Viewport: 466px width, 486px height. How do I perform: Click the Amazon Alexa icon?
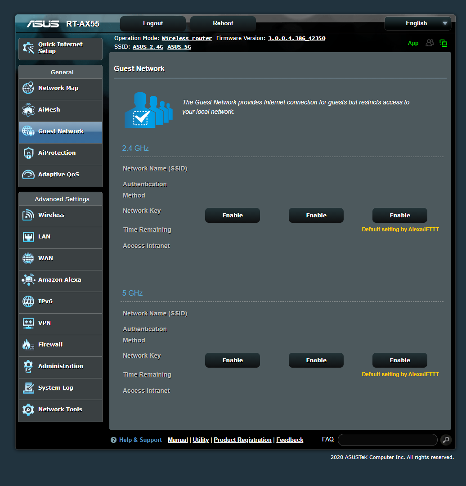tap(28, 279)
